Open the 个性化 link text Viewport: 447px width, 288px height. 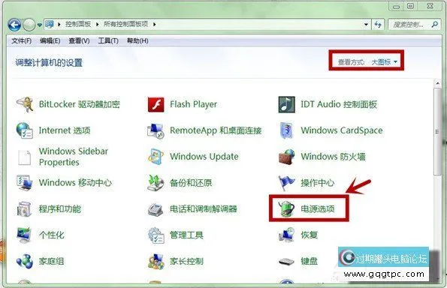point(51,235)
